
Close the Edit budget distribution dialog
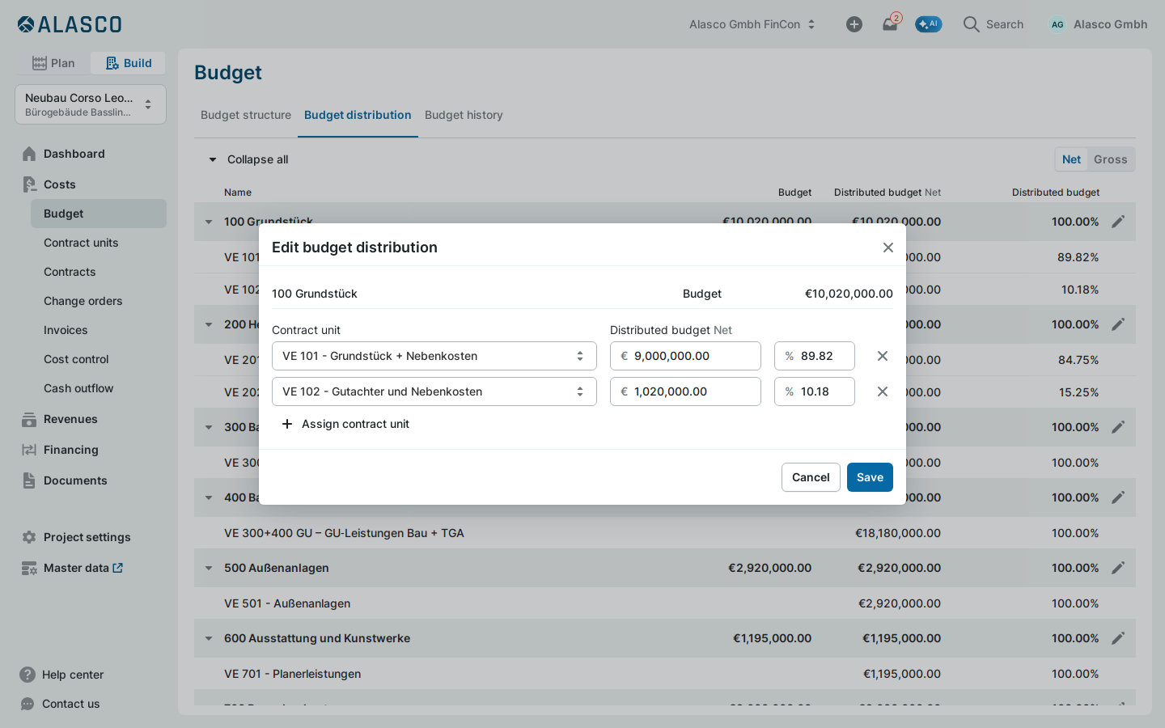(x=888, y=248)
